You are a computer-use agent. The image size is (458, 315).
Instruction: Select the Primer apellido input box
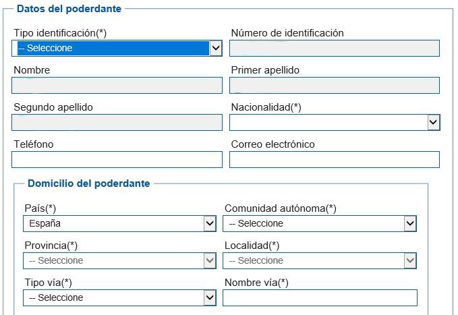pyautogui.click(x=335, y=85)
